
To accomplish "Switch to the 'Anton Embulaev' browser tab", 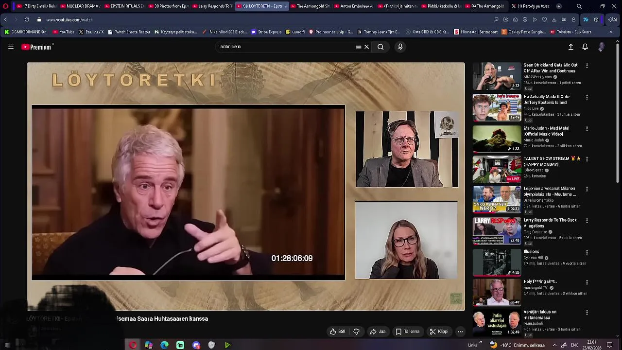I will (x=353, y=6).
